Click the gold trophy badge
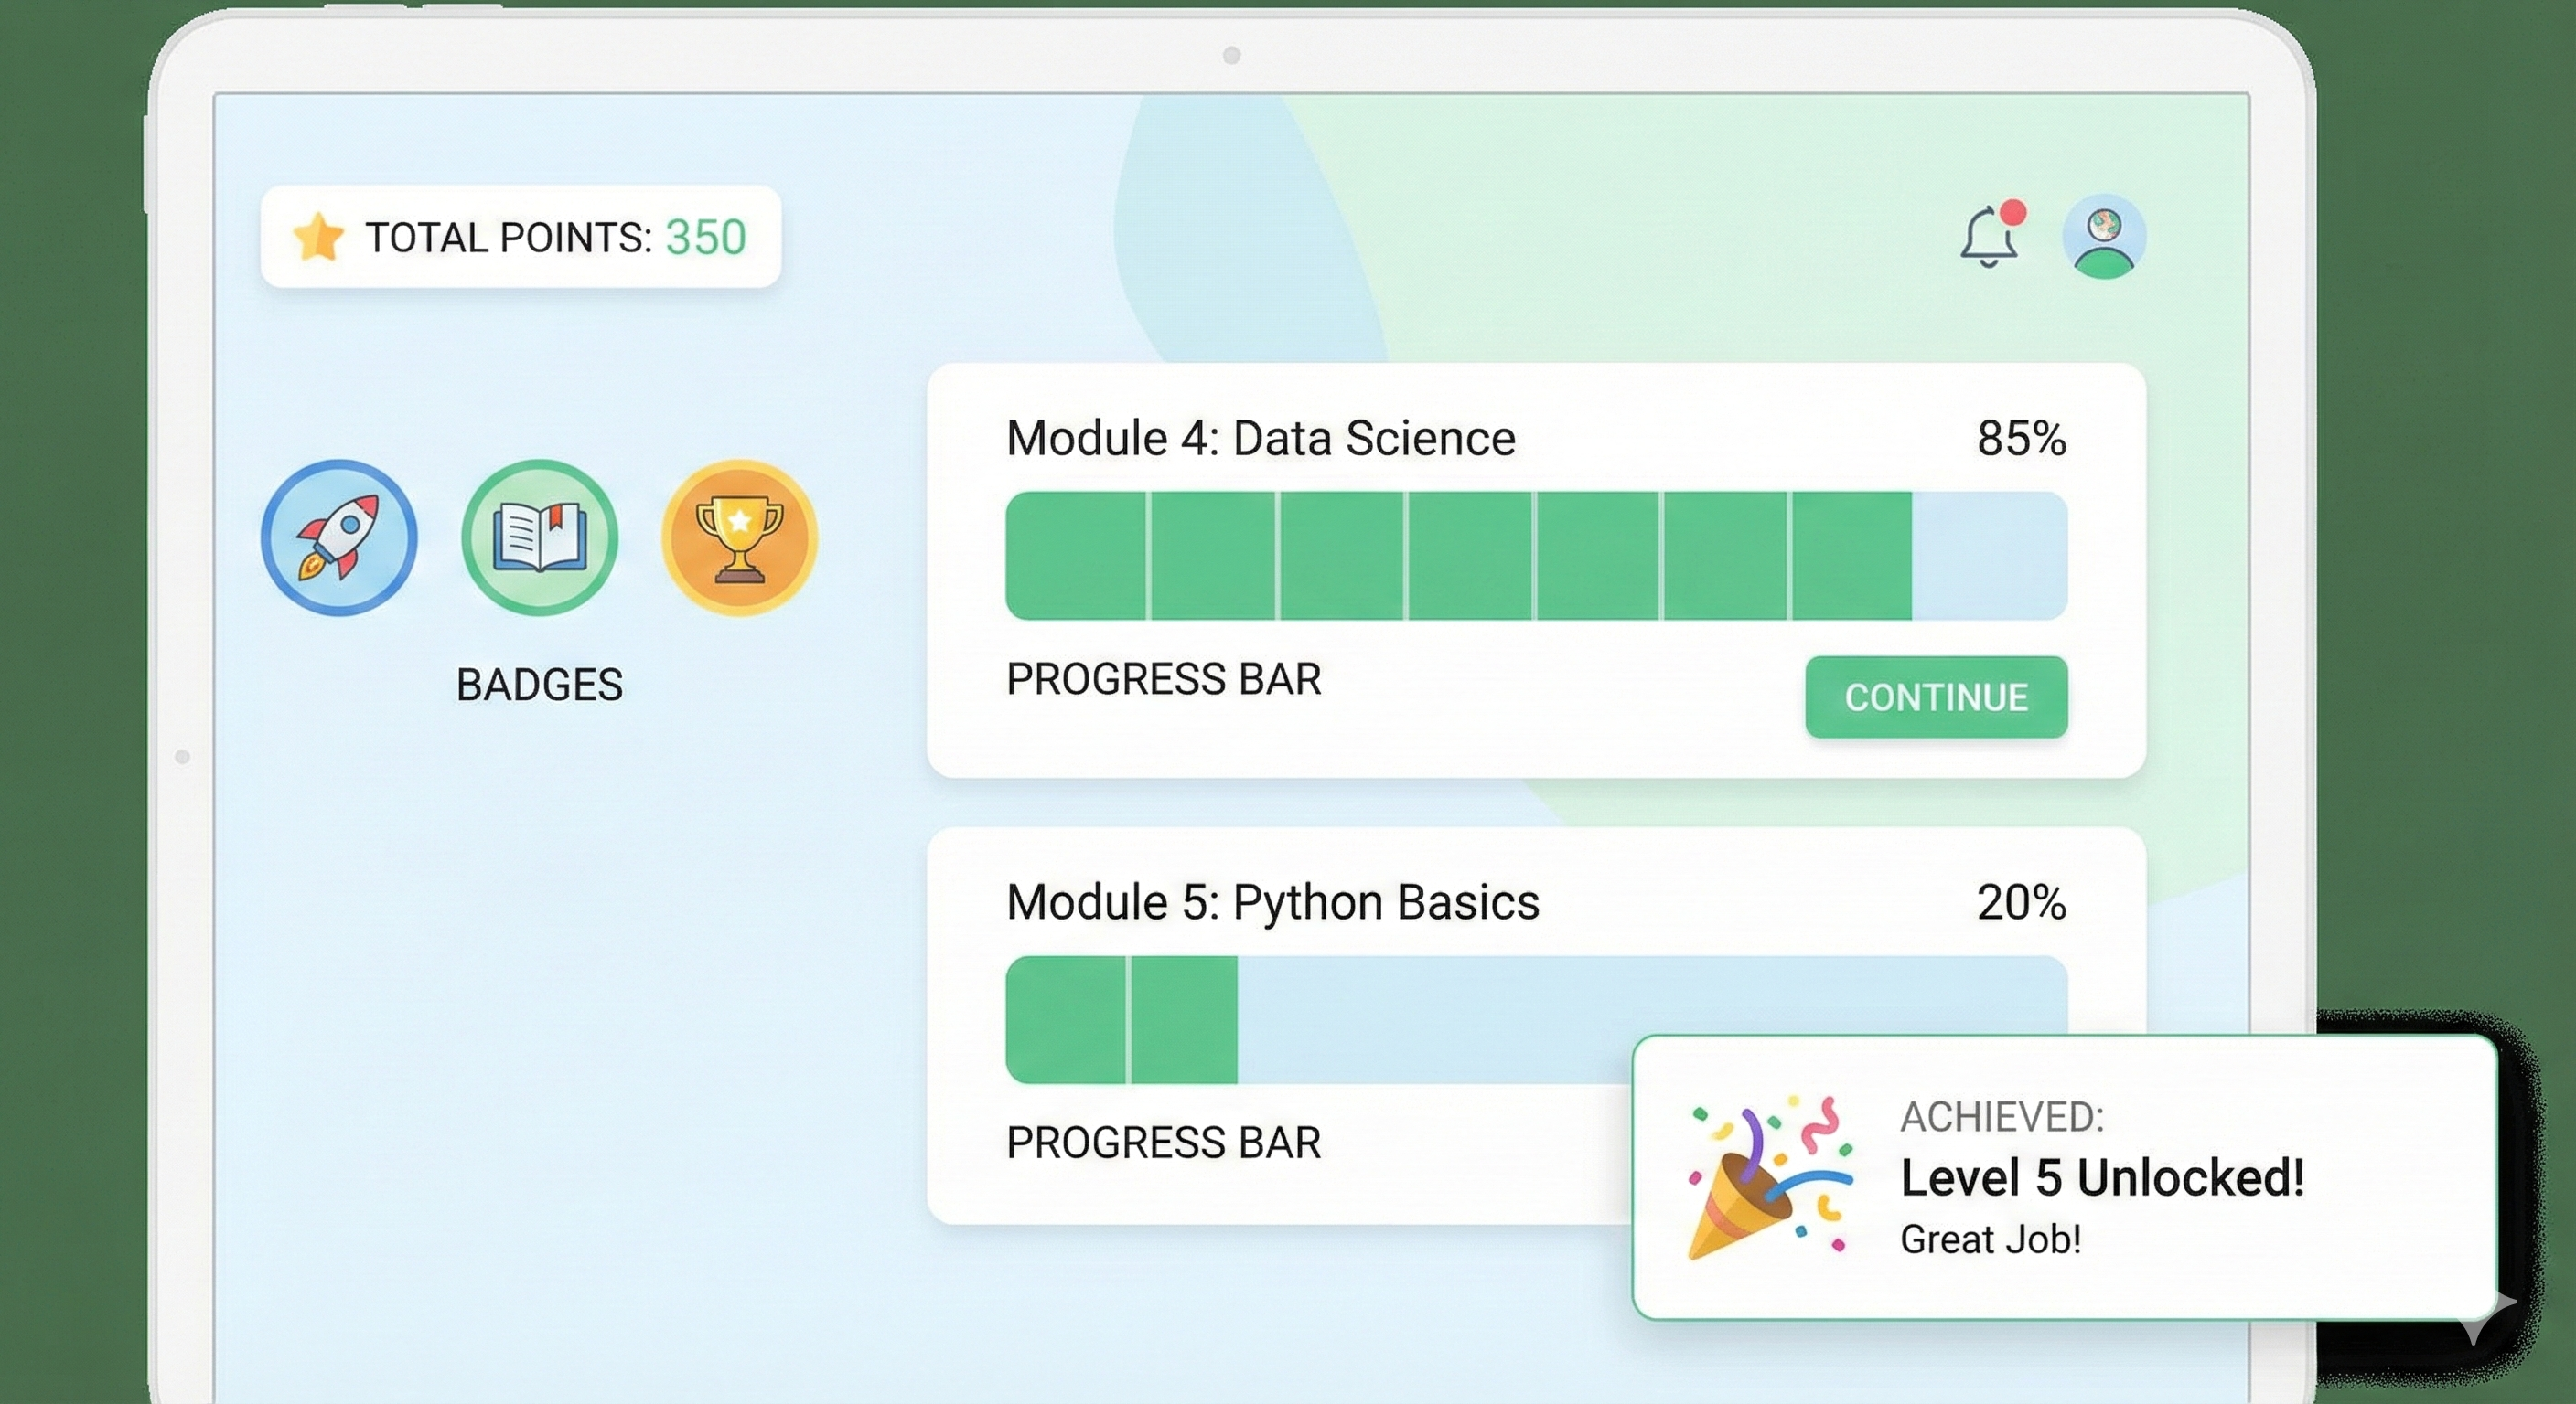 click(739, 537)
